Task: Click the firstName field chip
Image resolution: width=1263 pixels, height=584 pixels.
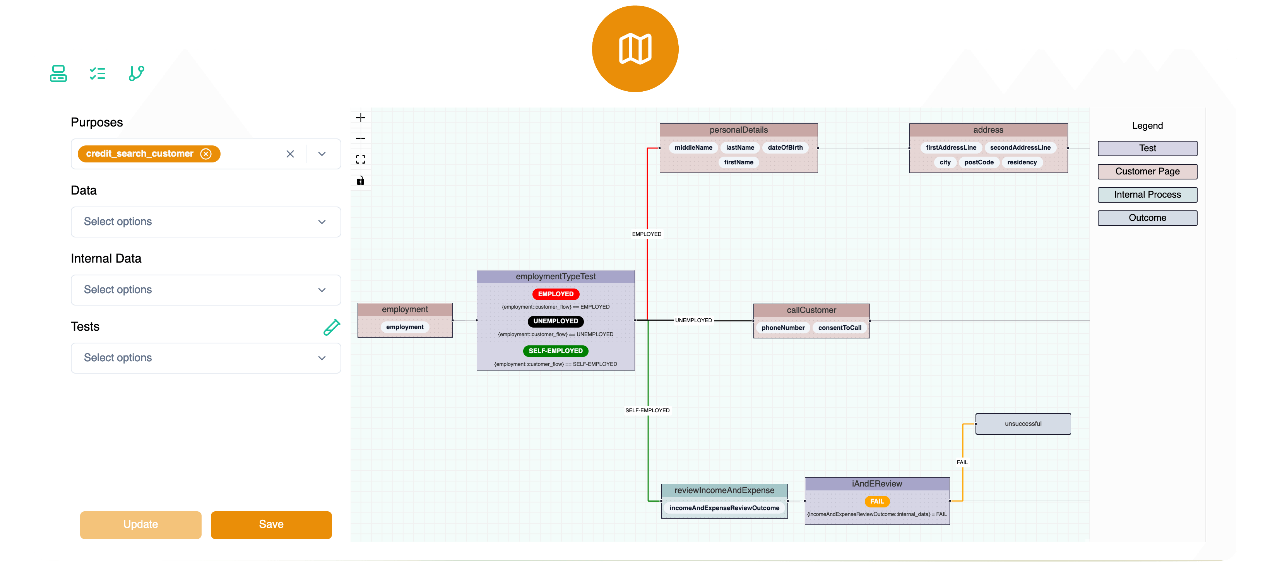Action: pyautogui.click(x=738, y=163)
